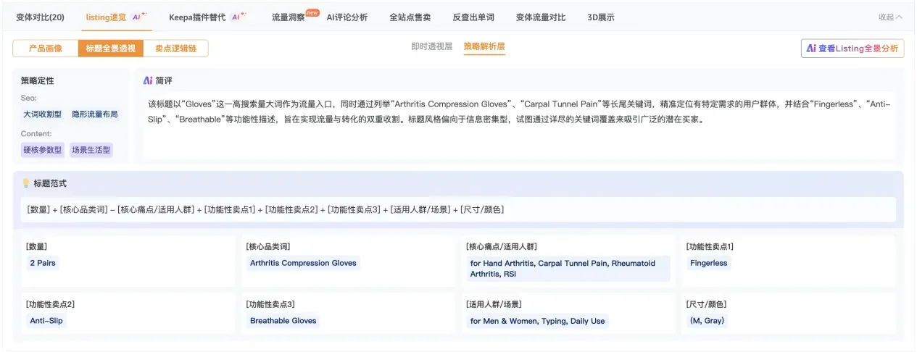Image resolution: width=917 pixels, height=352 pixels.
Task: Click the (M, Gray) value
Action: 708,321
